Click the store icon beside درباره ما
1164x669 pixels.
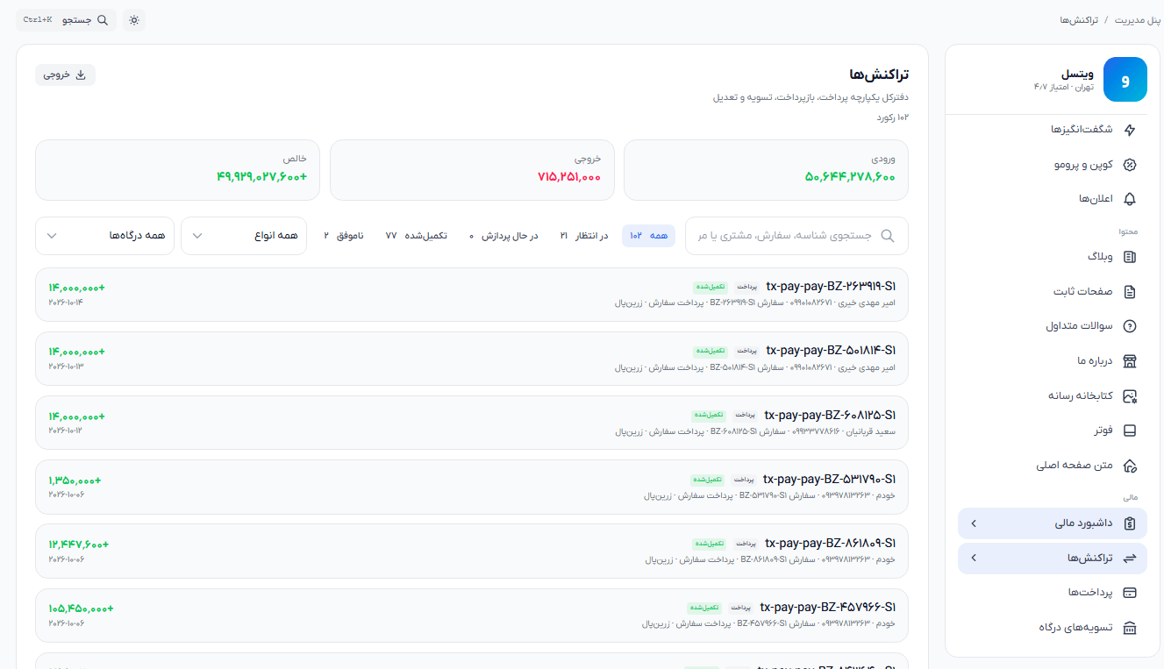(1130, 361)
